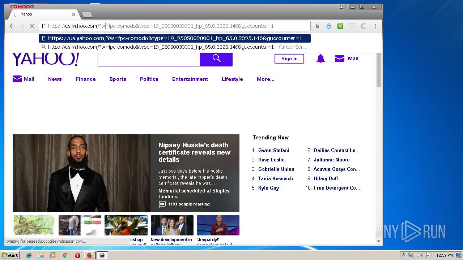Click the purple search magnifier button
Image resolution: width=463 pixels, height=260 pixels.
pos(216,59)
